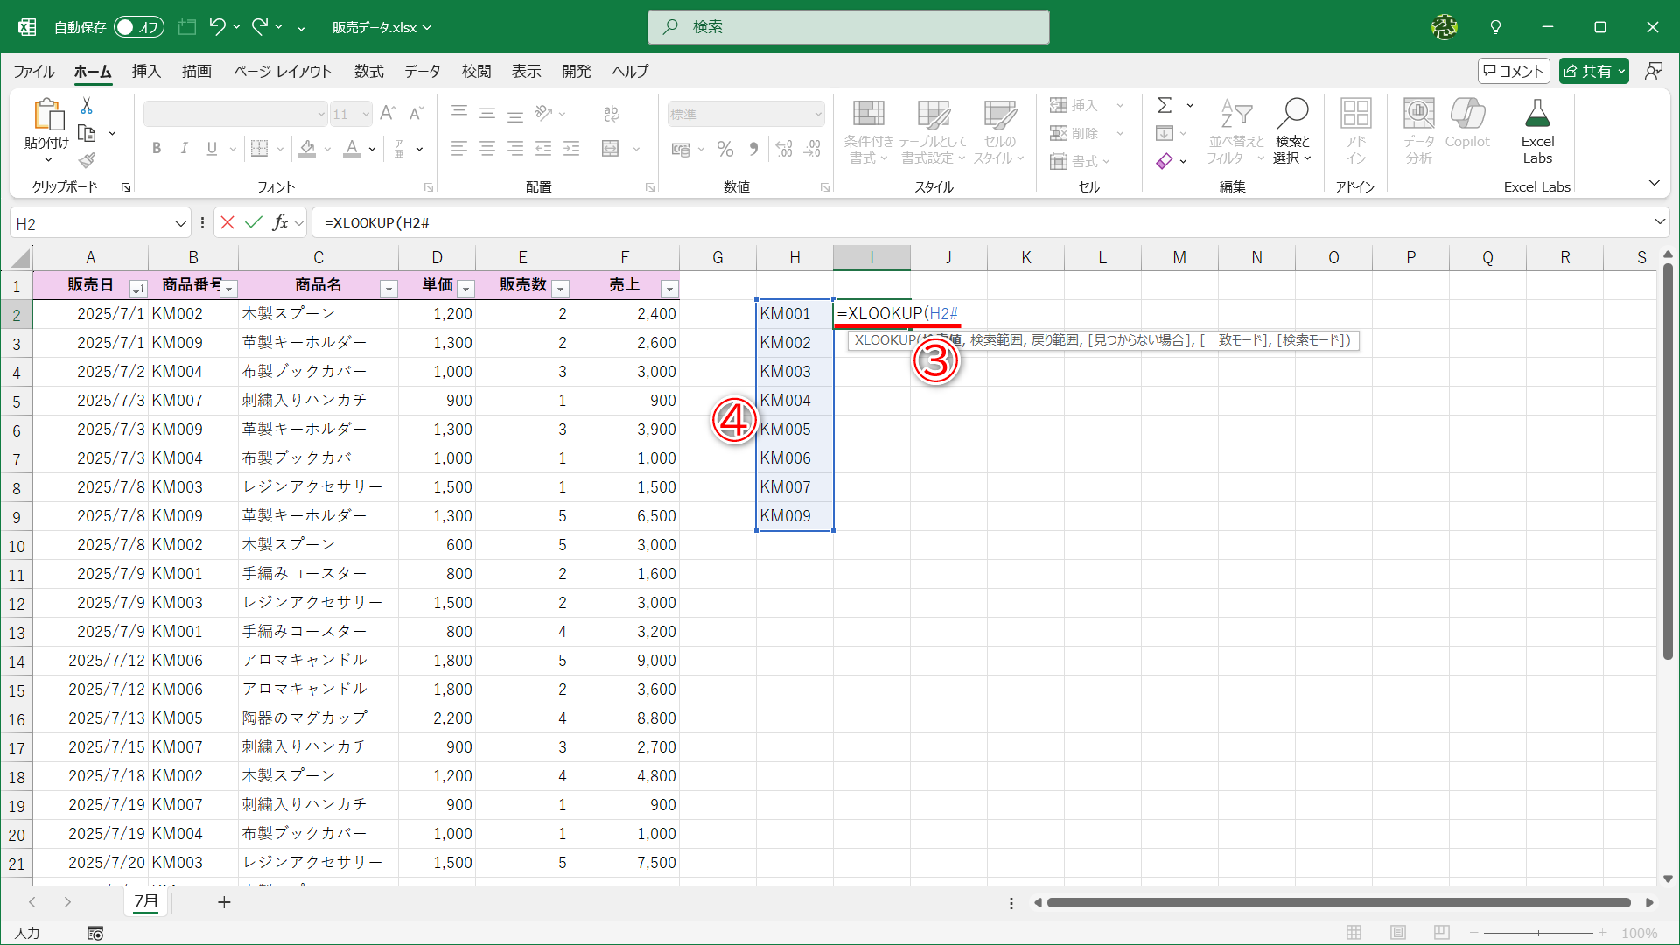Expand the 売上 column filter menu
This screenshot has width=1680, height=945.
(x=670, y=288)
